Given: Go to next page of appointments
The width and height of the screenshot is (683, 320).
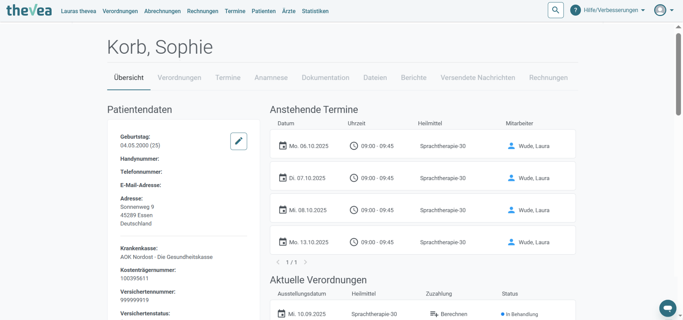Looking at the screenshot, I should 305,262.
